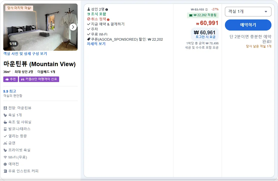Click the info icon next to 성인 2명
Viewport: 278px width, 181px height.
(107, 10)
